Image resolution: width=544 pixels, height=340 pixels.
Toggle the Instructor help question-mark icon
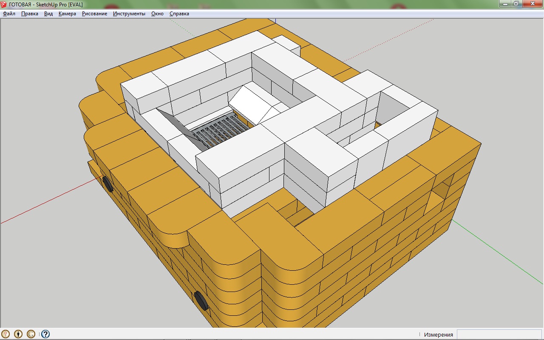click(45, 334)
